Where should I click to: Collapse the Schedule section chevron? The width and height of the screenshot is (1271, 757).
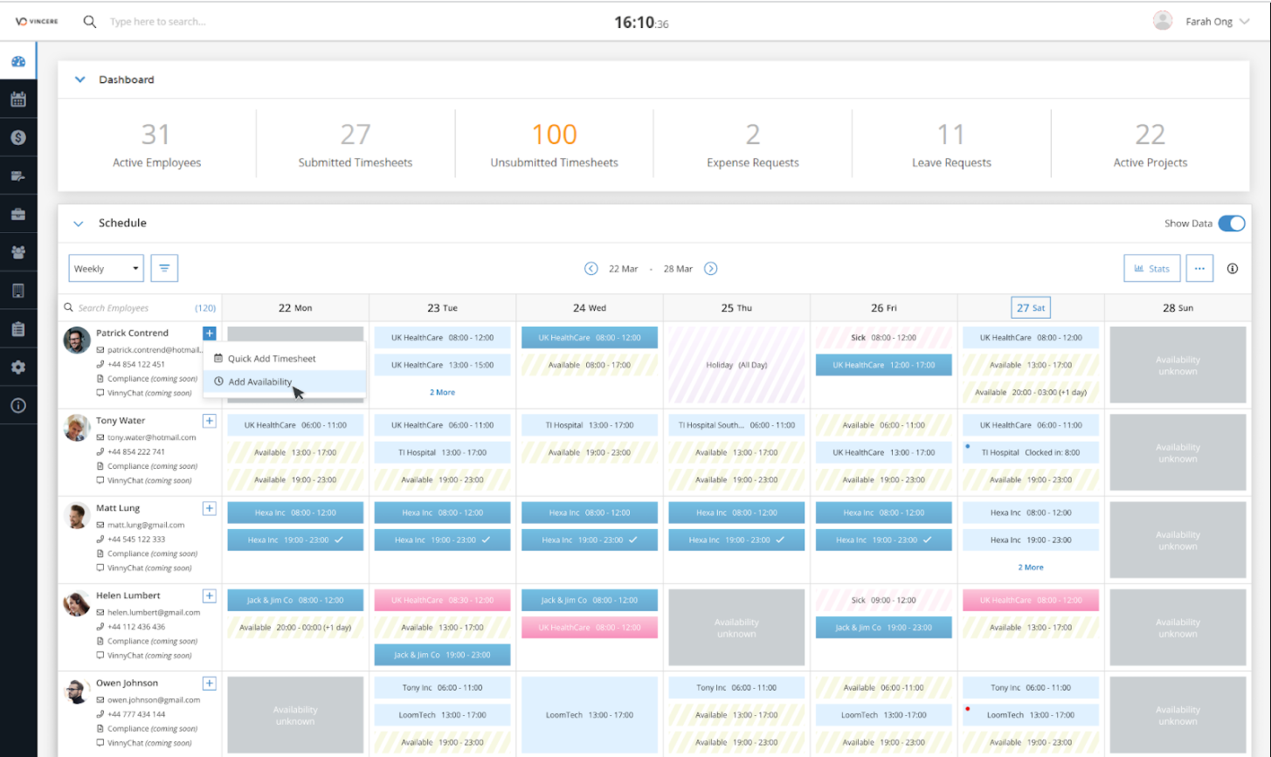78,224
